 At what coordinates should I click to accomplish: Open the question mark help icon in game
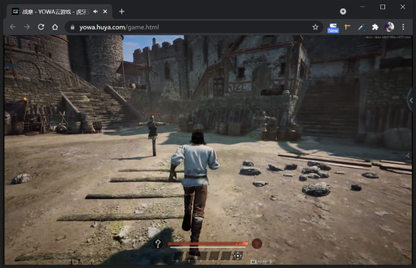coord(158,244)
